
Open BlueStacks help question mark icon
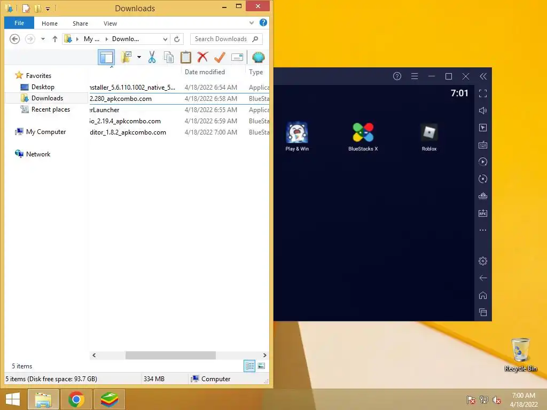397,76
